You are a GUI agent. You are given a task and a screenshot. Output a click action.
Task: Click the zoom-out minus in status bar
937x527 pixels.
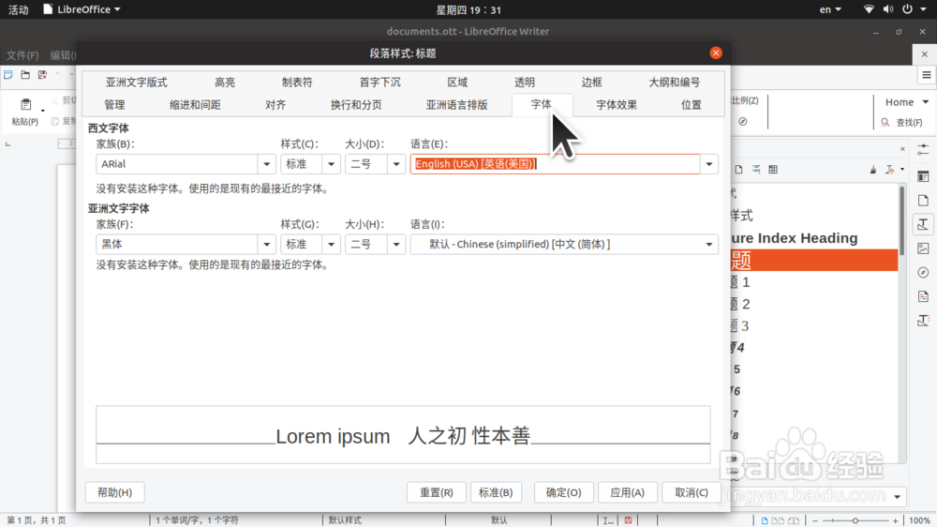click(815, 520)
